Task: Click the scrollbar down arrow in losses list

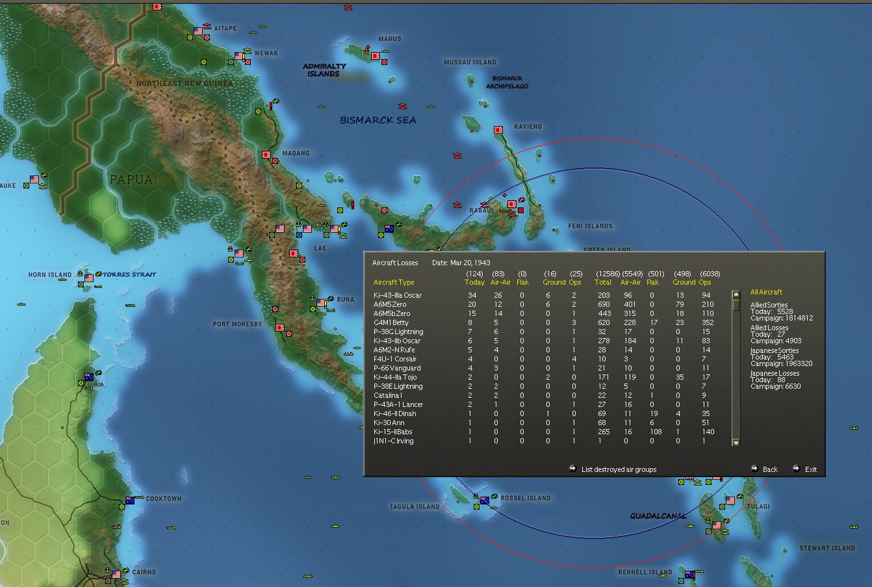Action: (736, 443)
